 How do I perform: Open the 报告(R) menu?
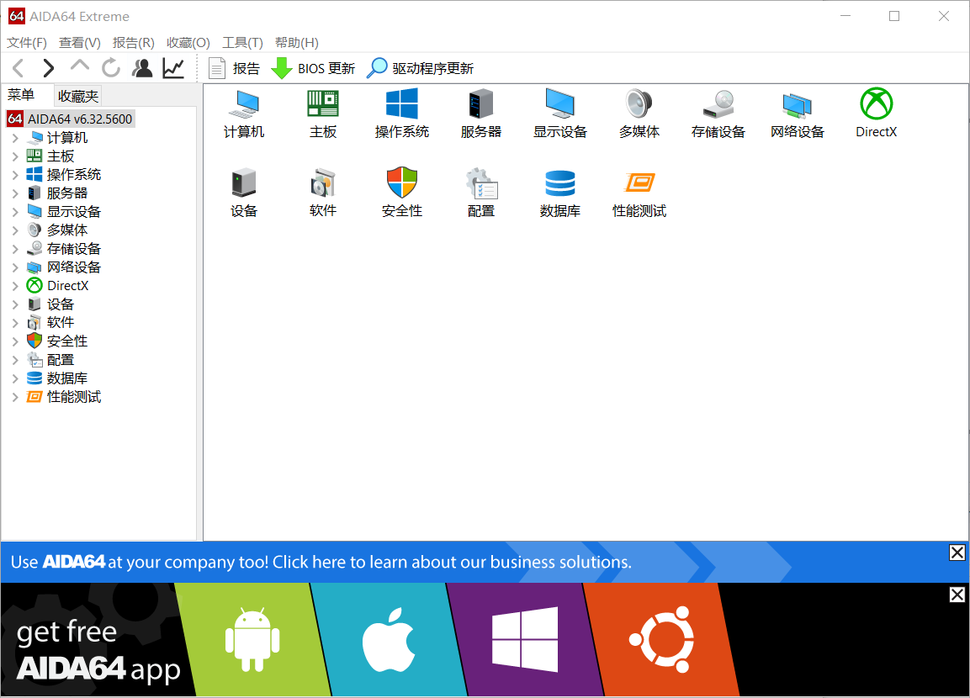133,43
